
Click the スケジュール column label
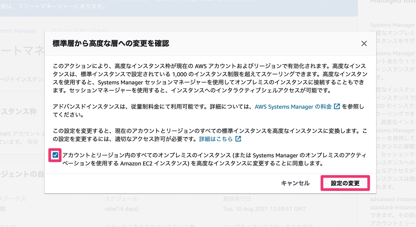[x=121, y=199]
